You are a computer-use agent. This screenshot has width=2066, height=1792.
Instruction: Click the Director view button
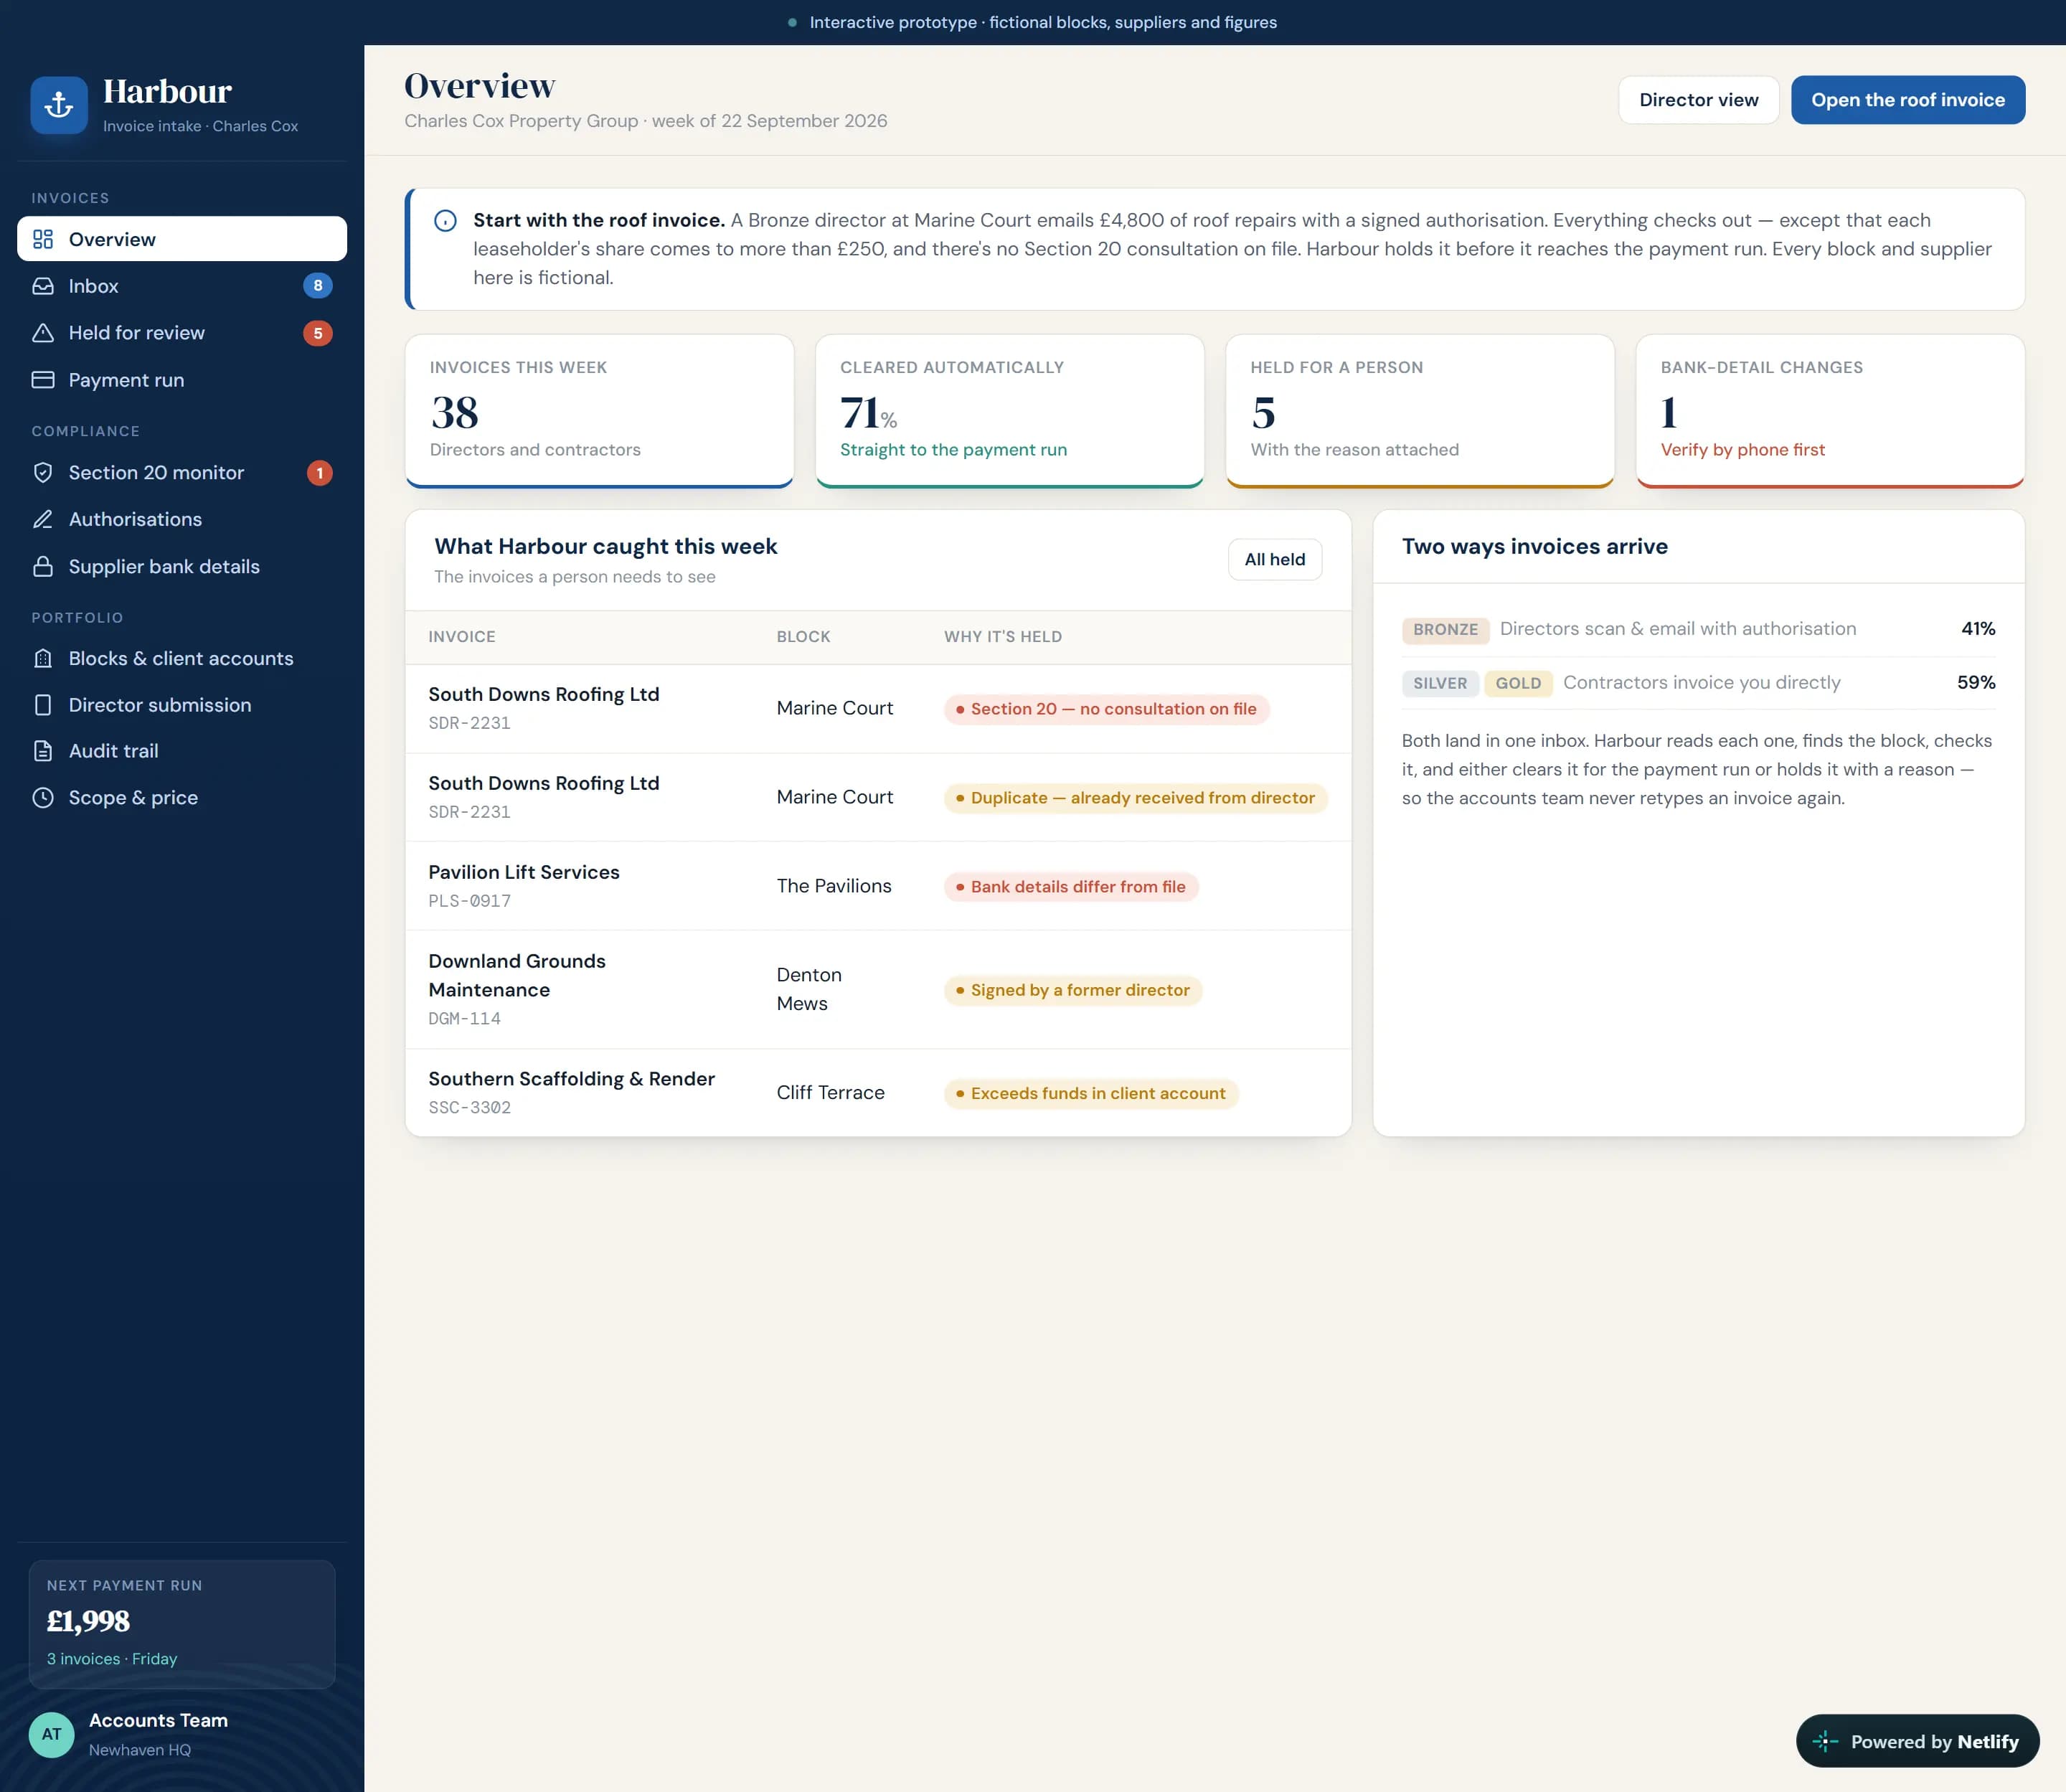tap(1698, 100)
